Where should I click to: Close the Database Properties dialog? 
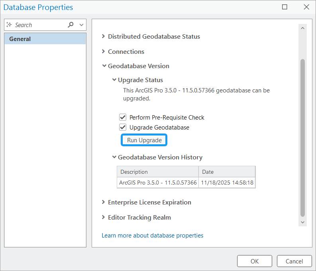[x=306, y=7]
